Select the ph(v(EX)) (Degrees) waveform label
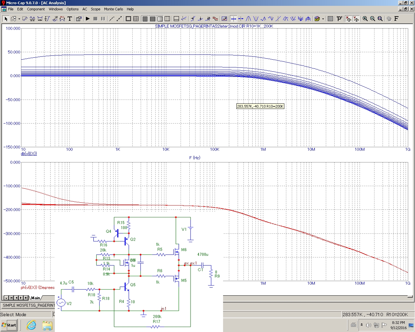Viewport: 415px width, 332px height. point(38,288)
